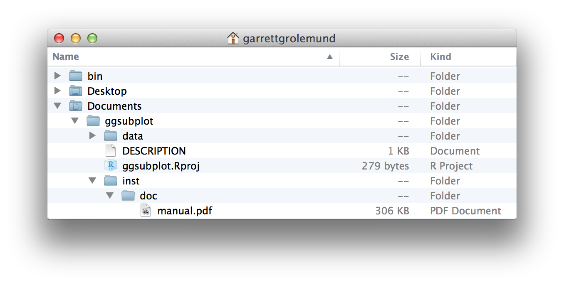Expand the data folder triangle
564x285 pixels.
[x=92, y=136]
